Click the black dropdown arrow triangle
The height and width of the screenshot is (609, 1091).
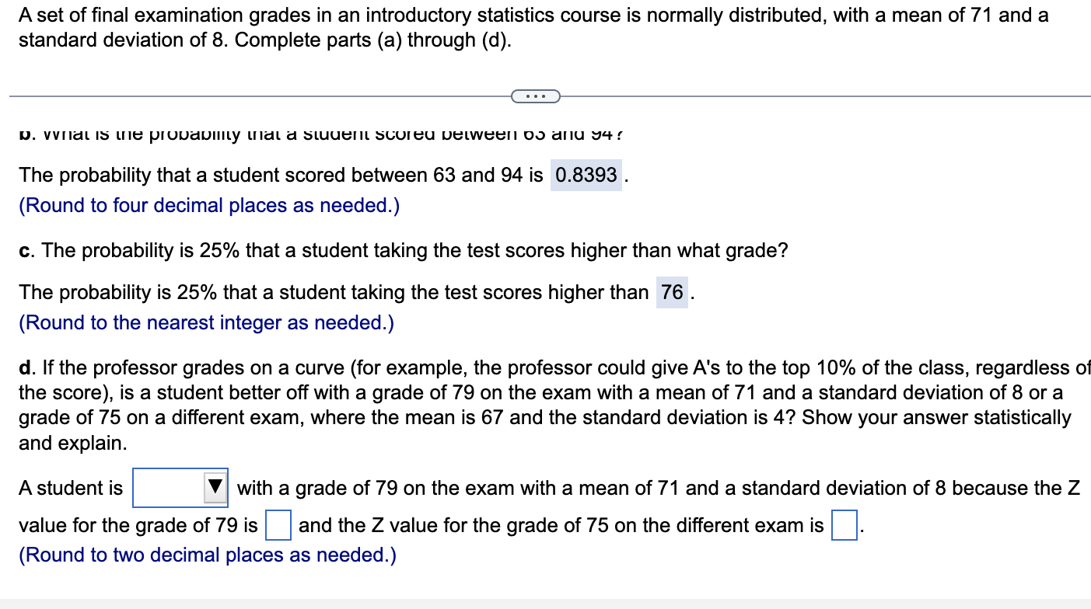click(215, 488)
